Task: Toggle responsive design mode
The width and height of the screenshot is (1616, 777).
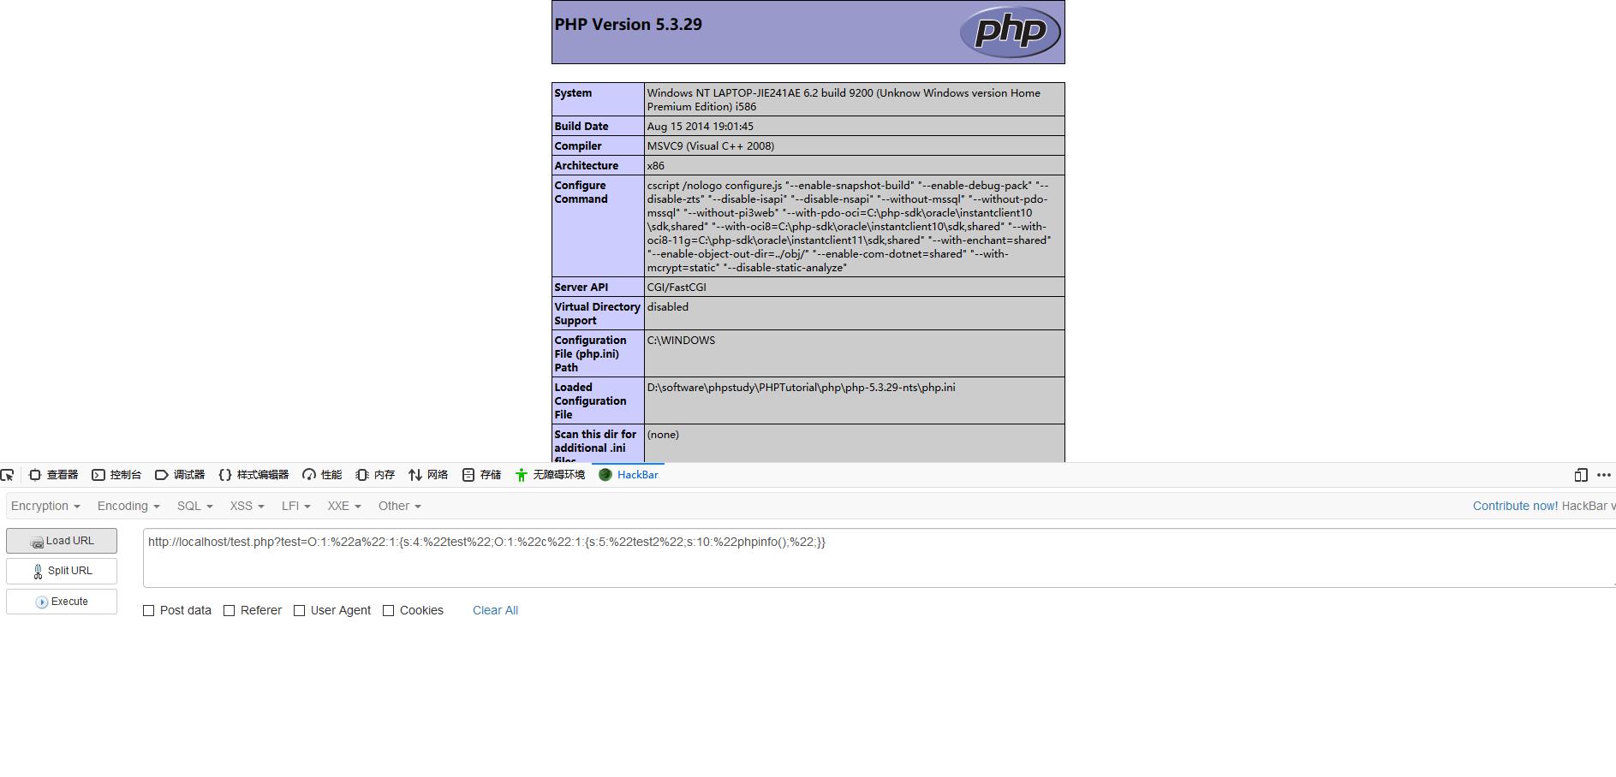Action: tap(1580, 475)
